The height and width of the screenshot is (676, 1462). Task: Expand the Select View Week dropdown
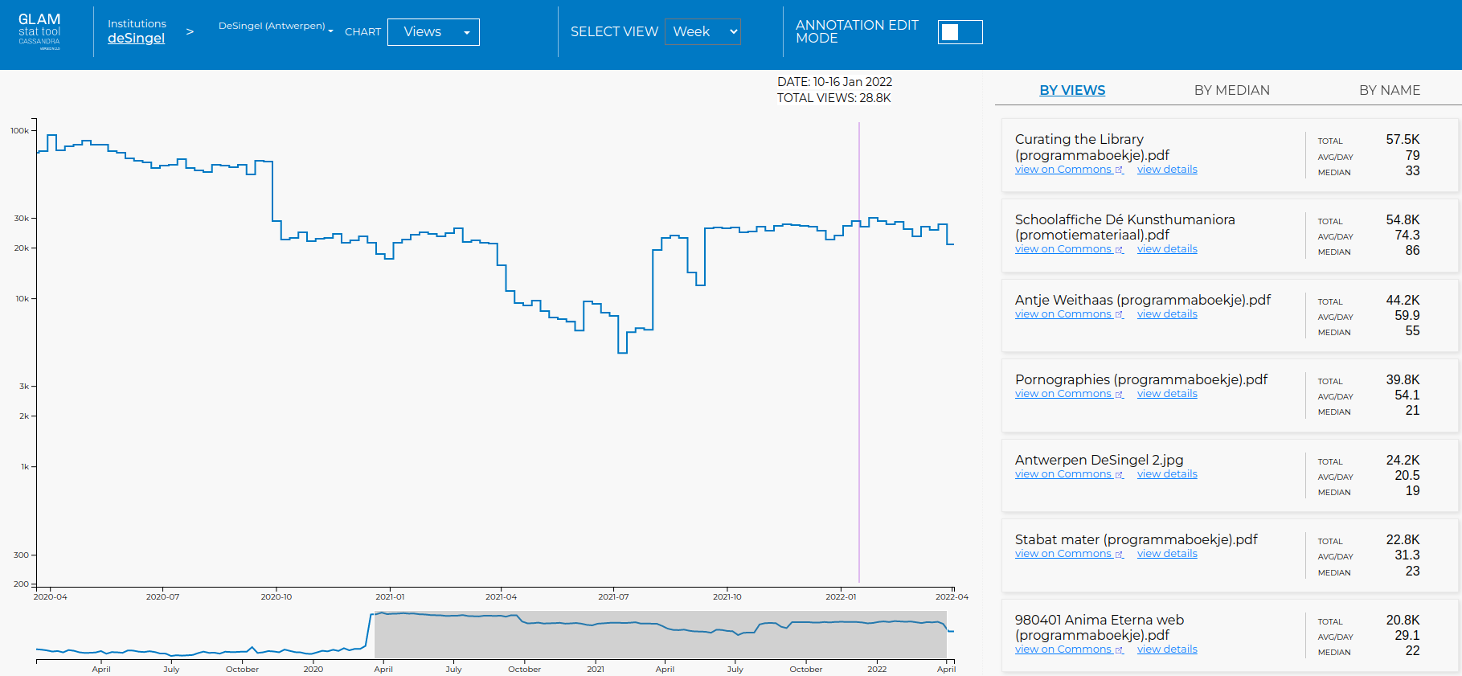click(x=702, y=32)
